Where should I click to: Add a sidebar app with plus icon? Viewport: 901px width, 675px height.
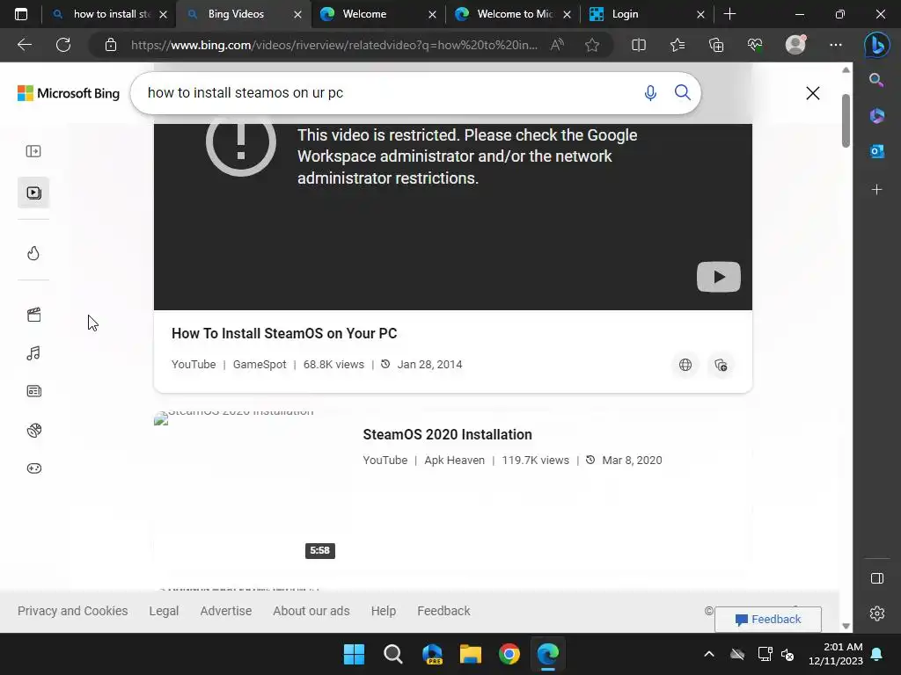tap(876, 190)
